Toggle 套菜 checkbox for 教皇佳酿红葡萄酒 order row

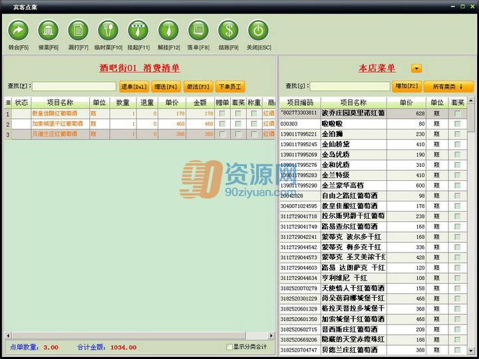pos(238,114)
